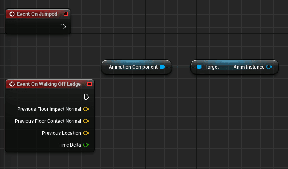Screen dimensions: 288x169
Task: Click the Anim Instance output pin
Action: pos(269,67)
